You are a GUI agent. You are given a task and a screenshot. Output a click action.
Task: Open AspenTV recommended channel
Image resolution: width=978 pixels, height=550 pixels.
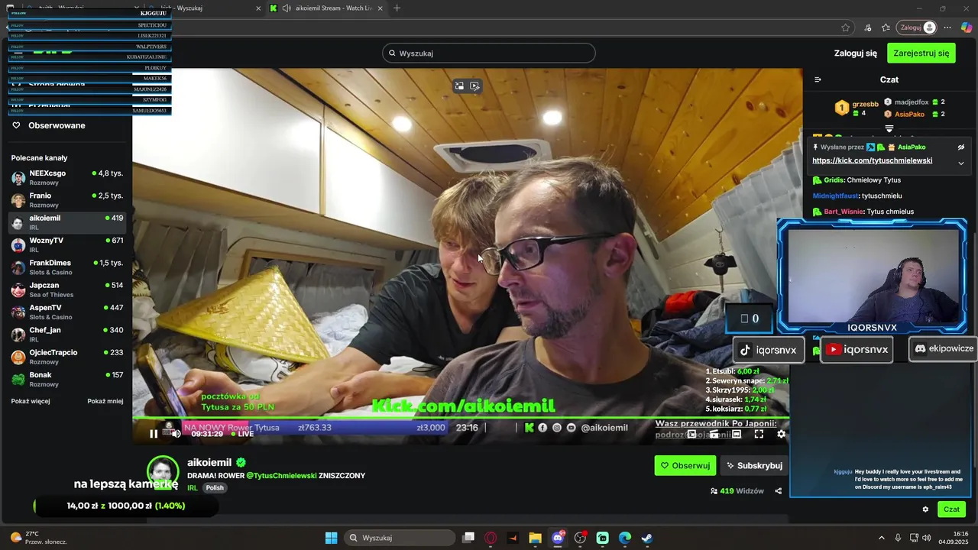tap(66, 312)
